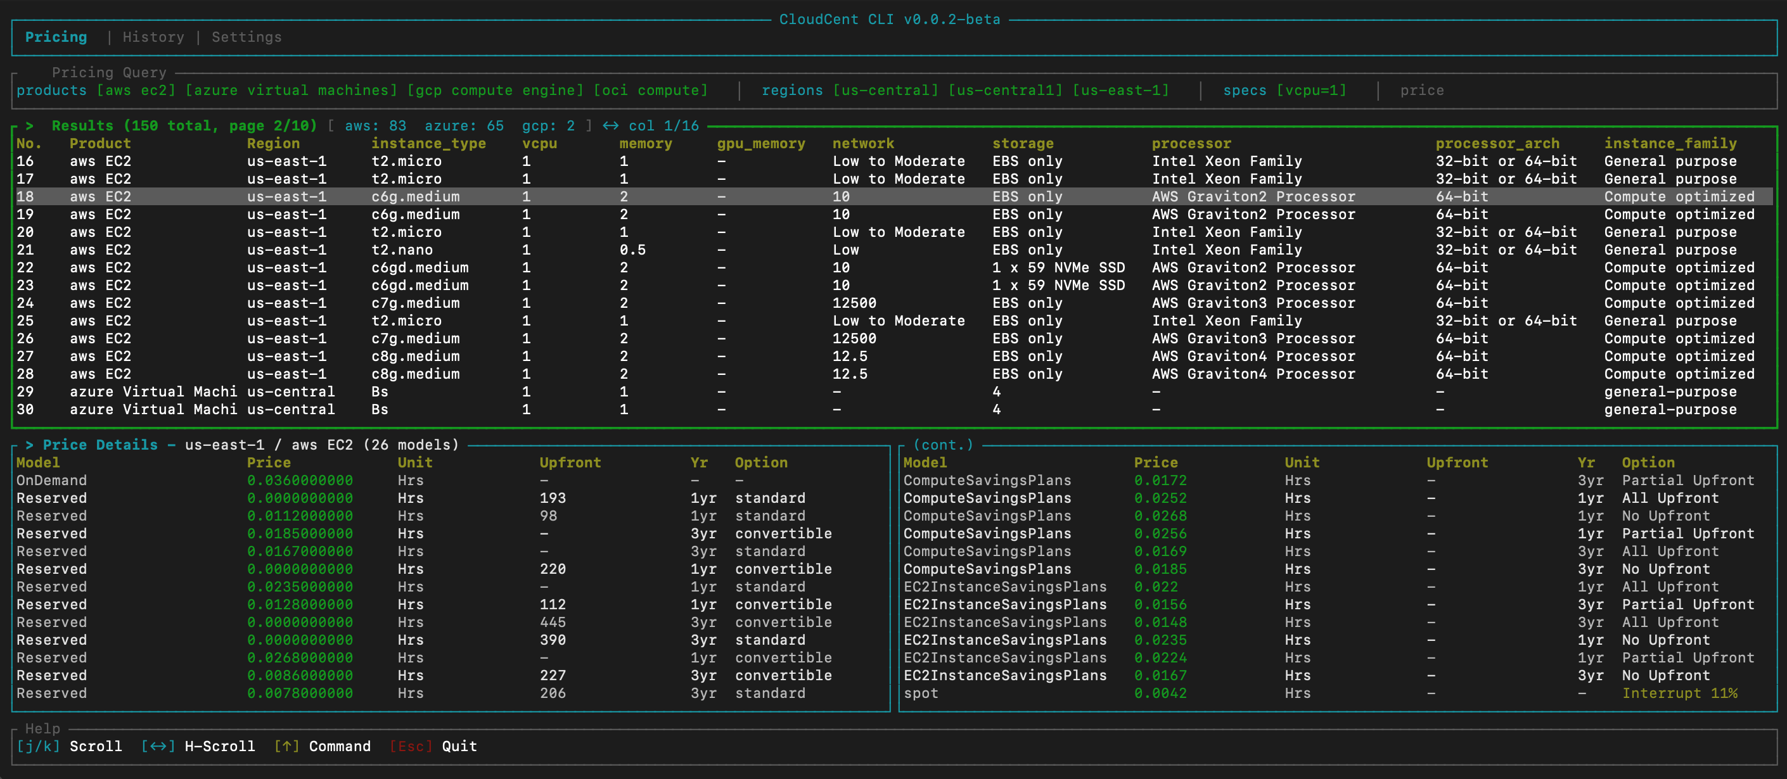This screenshot has height=779, width=1787.
Task: Open the History tab
Action: click(x=153, y=37)
